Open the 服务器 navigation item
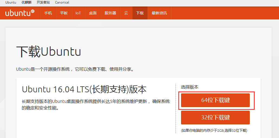 click(110, 13)
